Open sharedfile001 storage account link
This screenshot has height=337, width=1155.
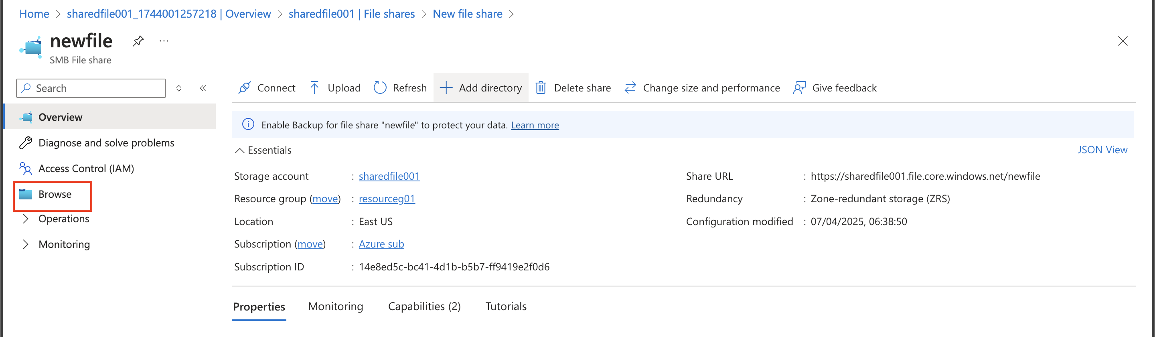pyautogui.click(x=389, y=176)
